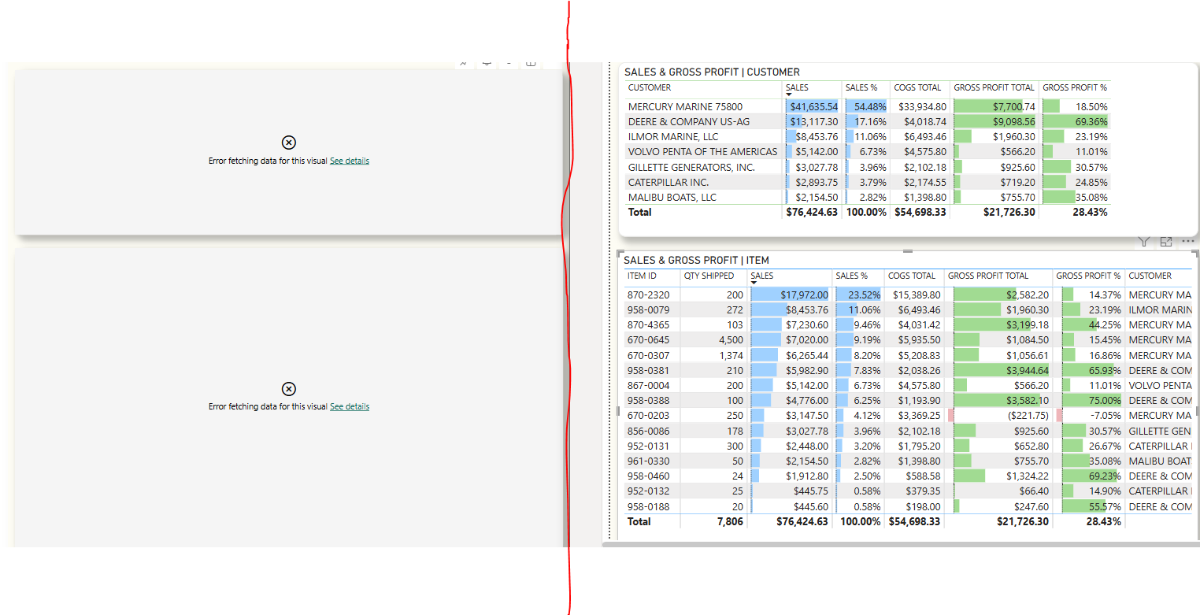
Task: Open See details link in lower error visual
Action: (x=350, y=406)
